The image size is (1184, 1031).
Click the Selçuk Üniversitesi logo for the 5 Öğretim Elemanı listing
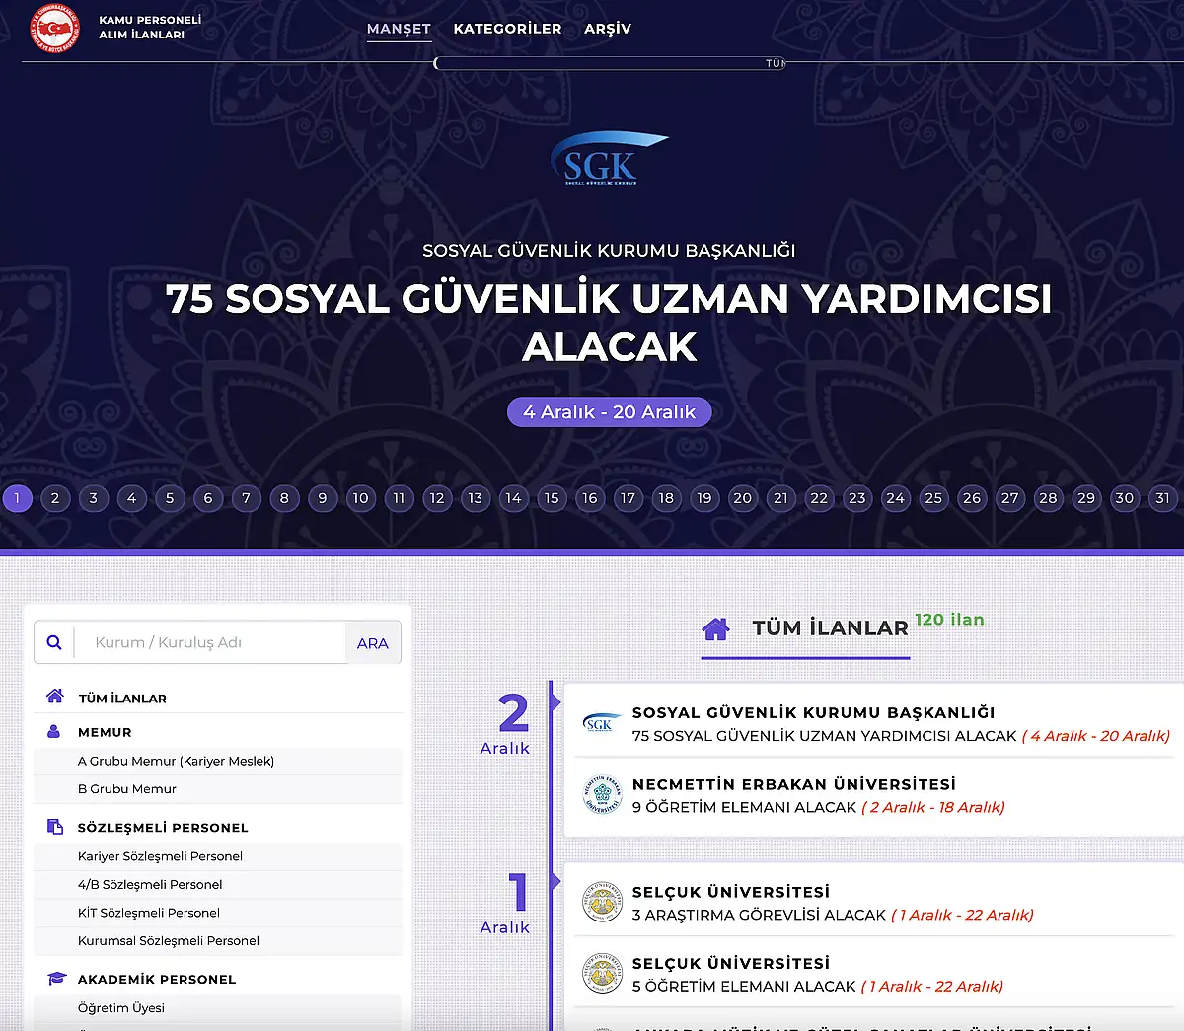coord(602,974)
